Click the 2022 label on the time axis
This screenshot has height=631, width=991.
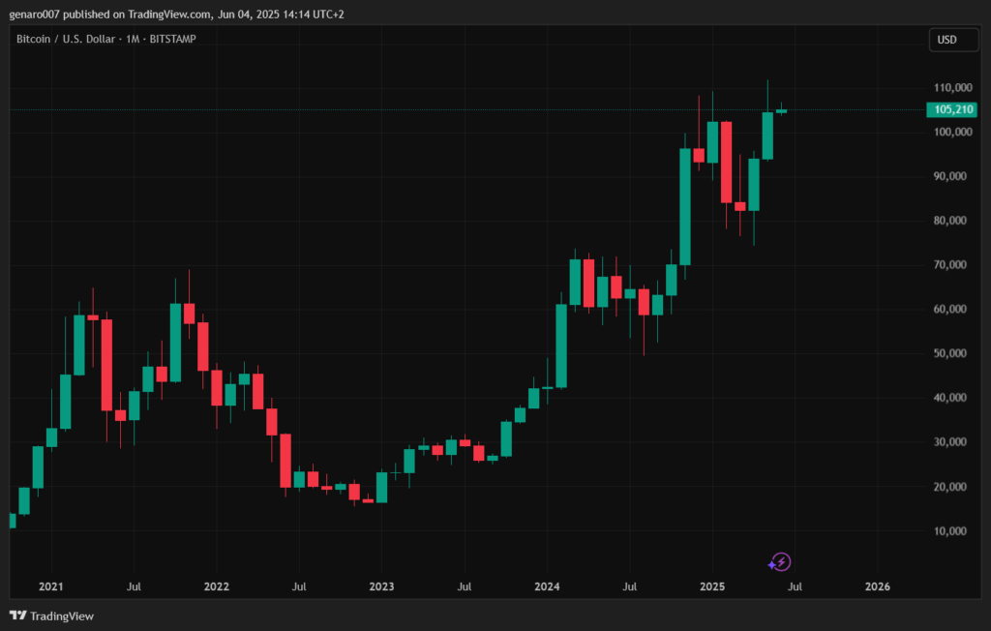pyautogui.click(x=217, y=586)
